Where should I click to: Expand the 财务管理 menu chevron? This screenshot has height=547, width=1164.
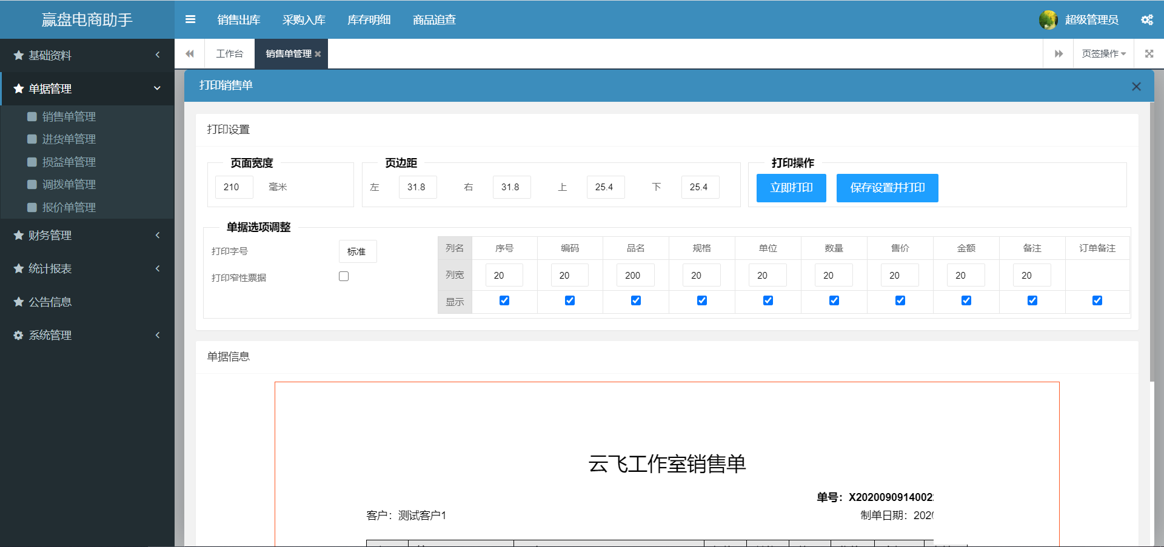[158, 235]
